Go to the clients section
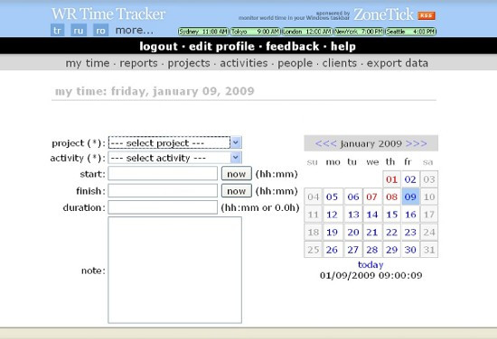Viewport: 497px width, 339px height. (x=340, y=63)
